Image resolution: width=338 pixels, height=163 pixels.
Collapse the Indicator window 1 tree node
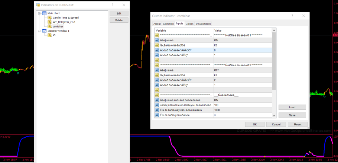click(x=39, y=31)
